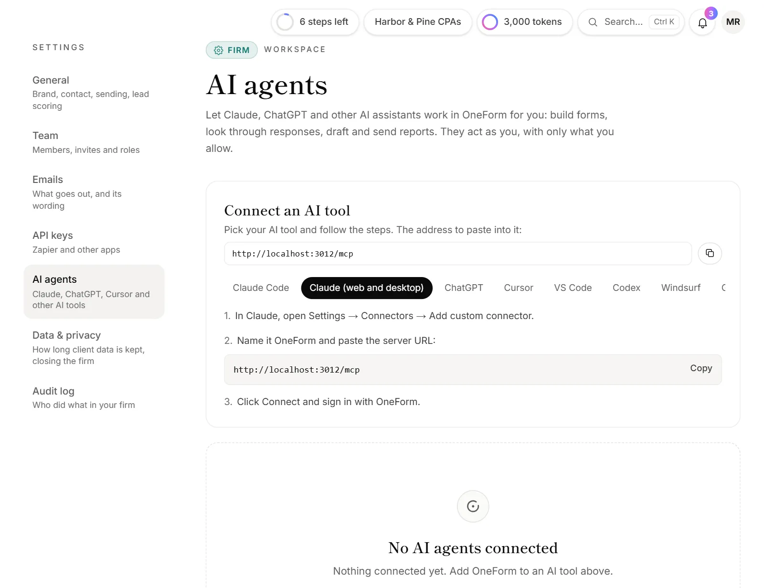Click the 'Connect an AI tool' heading
Viewport: 764px width, 588px height.
click(x=287, y=211)
